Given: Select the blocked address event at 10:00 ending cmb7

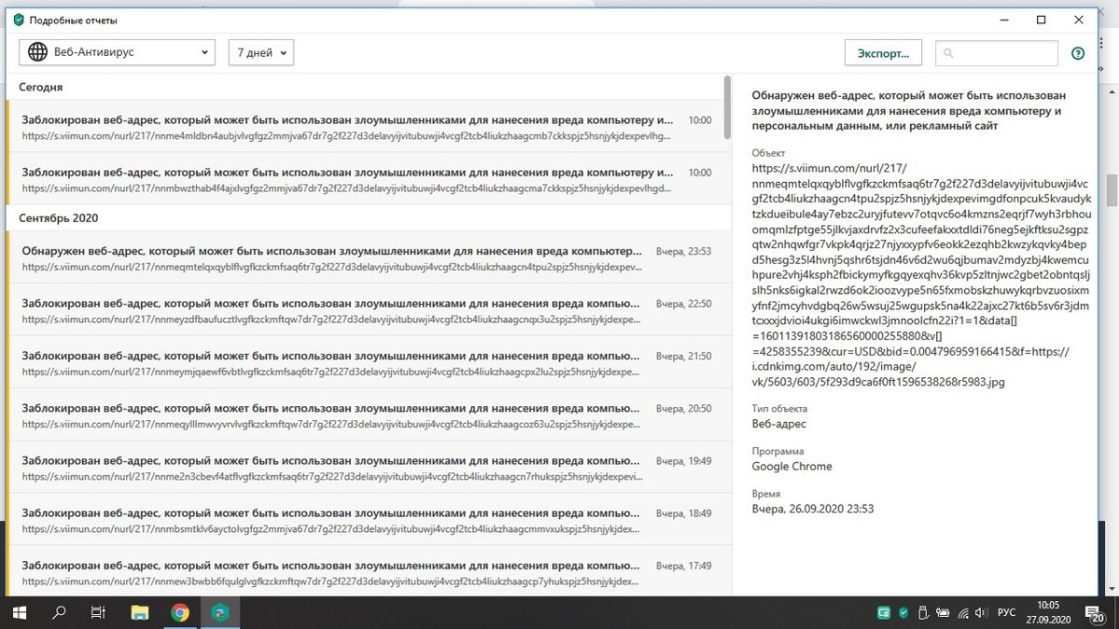Looking at the screenshot, I should (x=366, y=127).
